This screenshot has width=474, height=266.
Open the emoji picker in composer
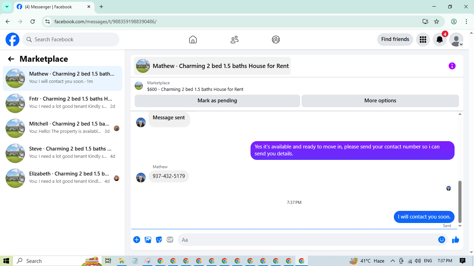[x=442, y=240]
